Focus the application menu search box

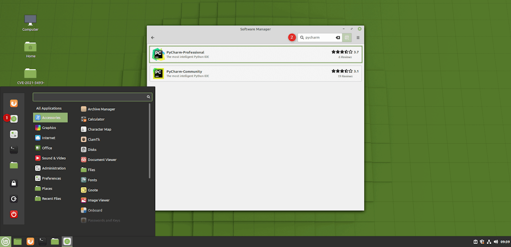point(92,97)
